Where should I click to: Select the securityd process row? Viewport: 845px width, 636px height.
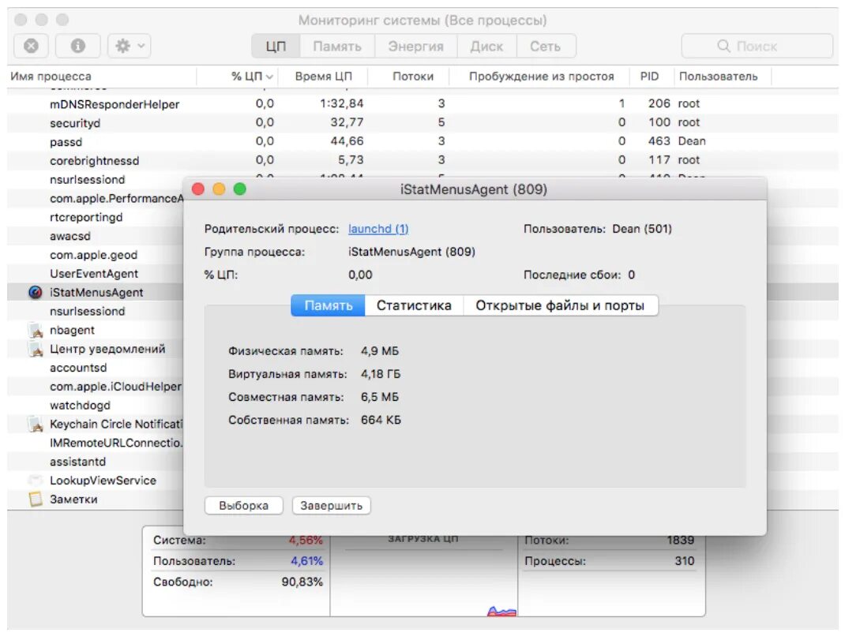422,123
